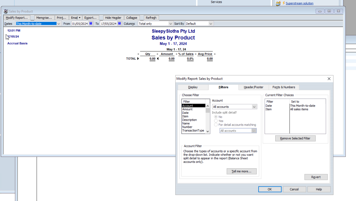Click the Amount column header

pyautogui.click(x=167, y=54)
